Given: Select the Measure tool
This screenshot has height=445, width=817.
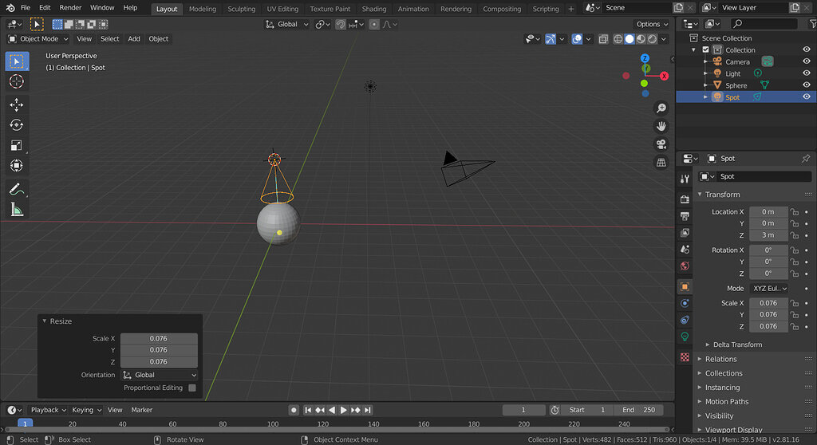Looking at the screenshot, I should point(16,210).
